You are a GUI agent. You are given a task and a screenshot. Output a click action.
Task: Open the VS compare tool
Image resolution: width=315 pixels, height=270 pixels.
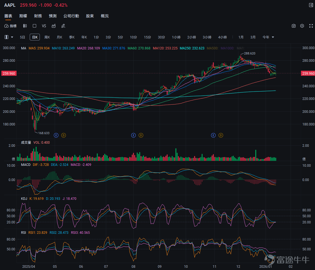point(44,26)
